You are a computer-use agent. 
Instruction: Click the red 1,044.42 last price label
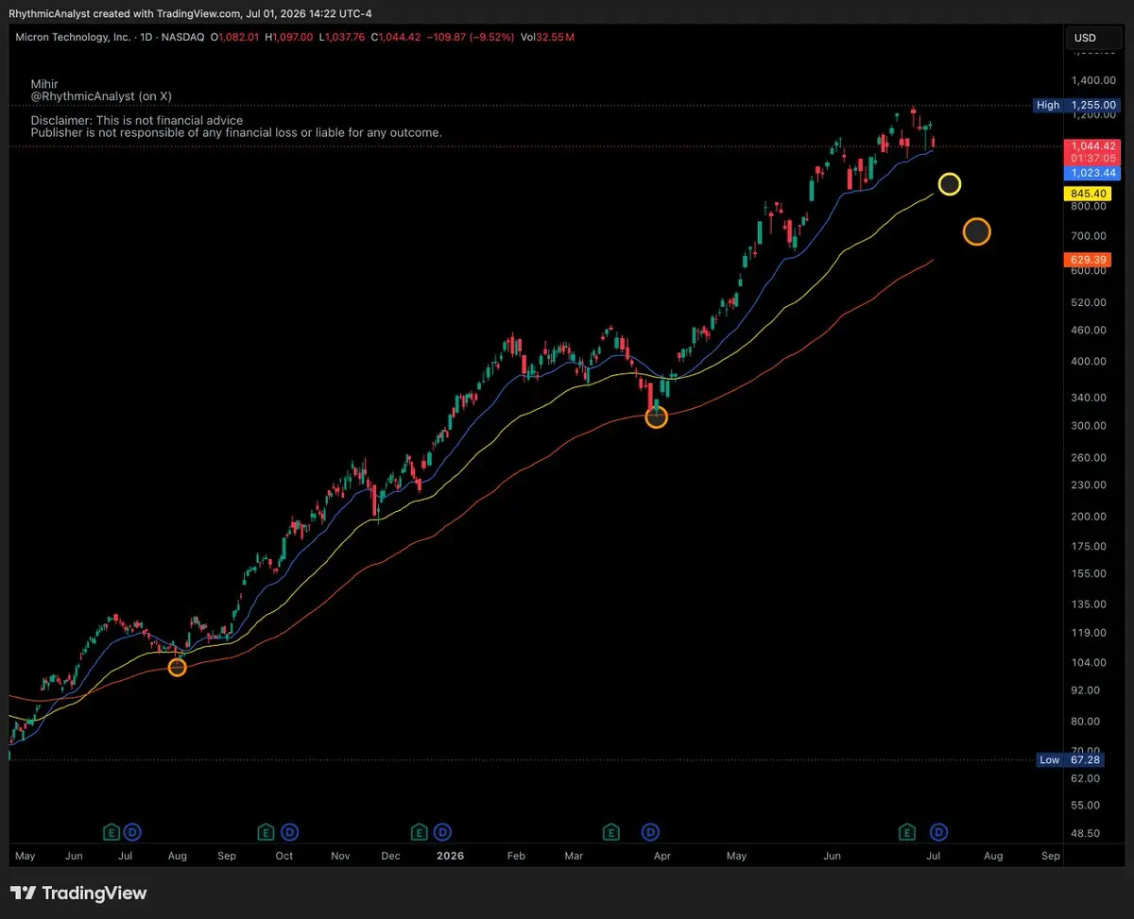pyautogui.click(x=1091, y=146)
